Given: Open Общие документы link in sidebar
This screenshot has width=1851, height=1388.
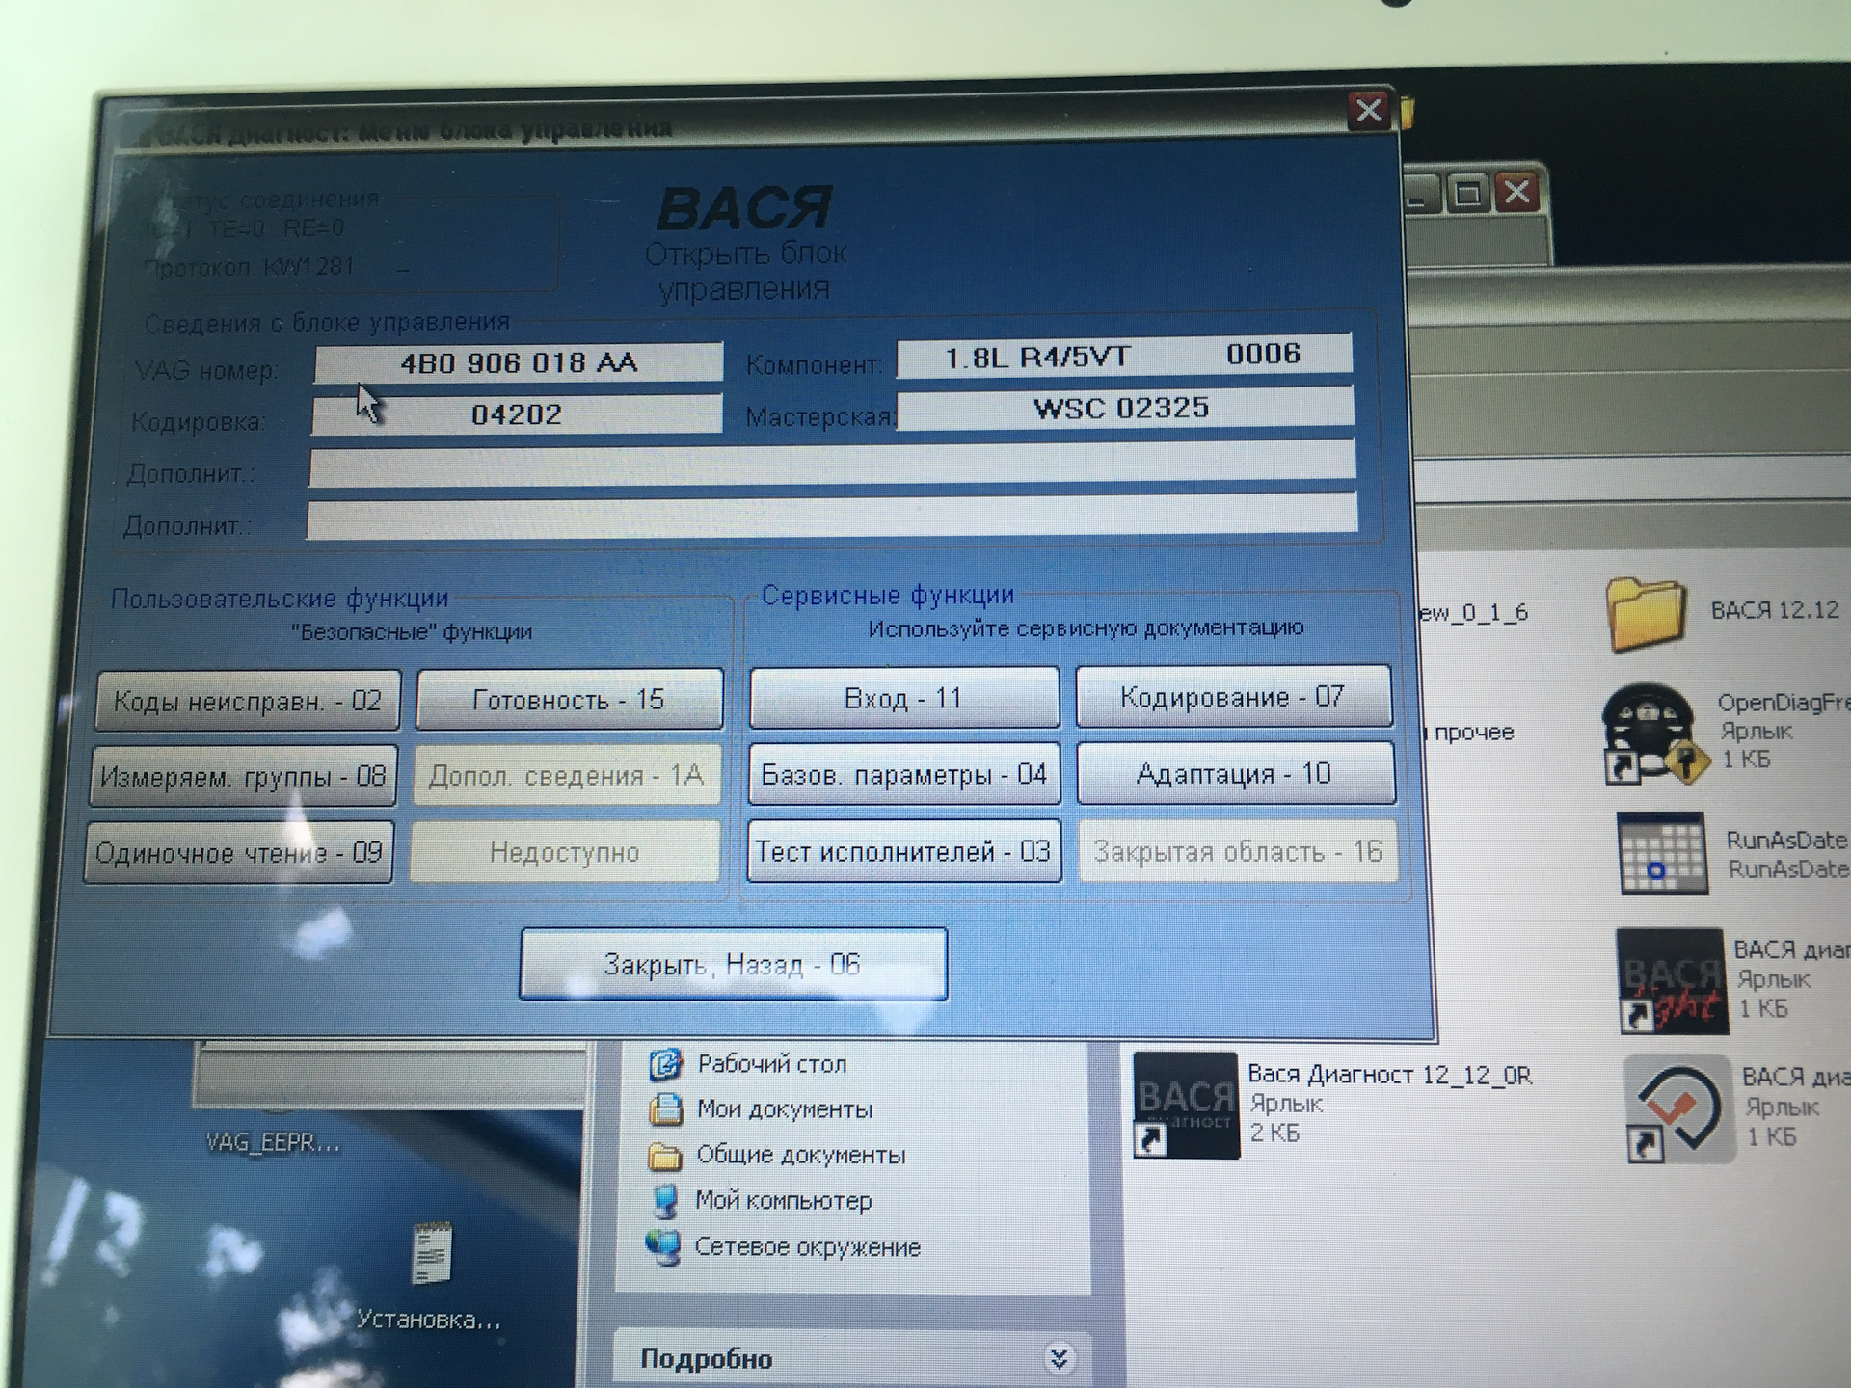Looking at the screenshot, I should point(800,1155).
